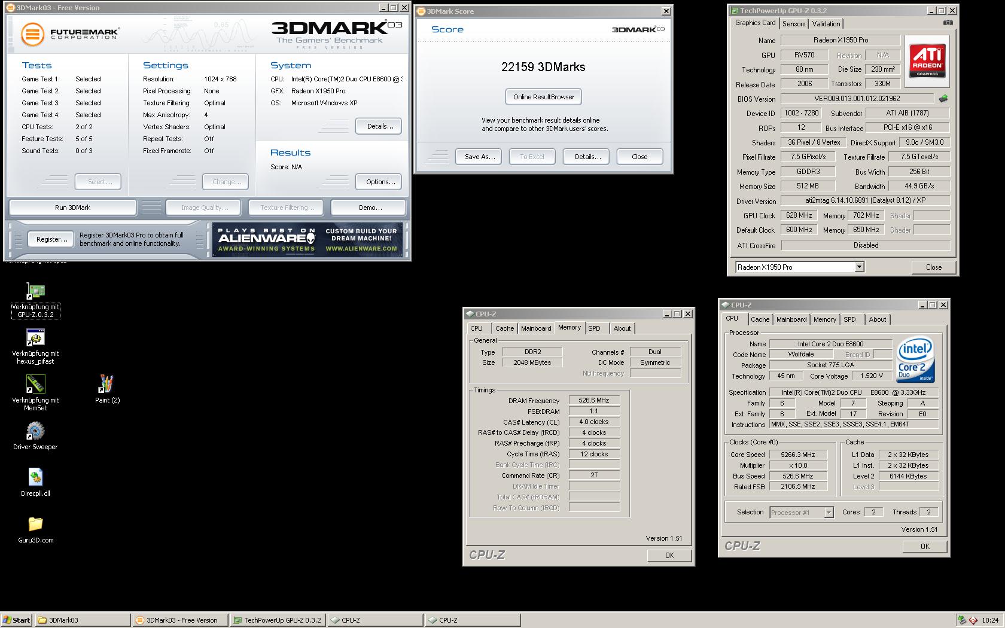1005x628 pixels.
Task: Click the GPU Clock 628 MHz field
Action: coord(799,215)
